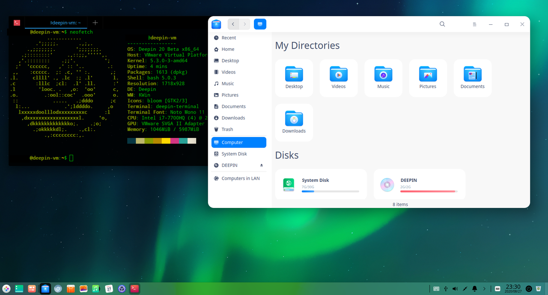
Task: Click the '8 items' status text
Action: tap(400, 204)
